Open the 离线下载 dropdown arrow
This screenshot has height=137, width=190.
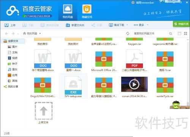(127, 25)
